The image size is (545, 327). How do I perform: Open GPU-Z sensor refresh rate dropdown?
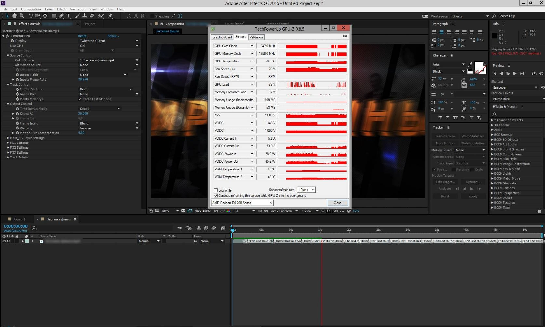point(306,190)
